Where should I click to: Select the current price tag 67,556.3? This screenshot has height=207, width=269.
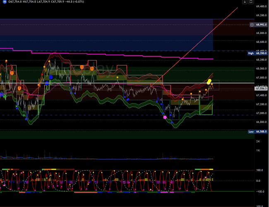click(x=262, y=88)
